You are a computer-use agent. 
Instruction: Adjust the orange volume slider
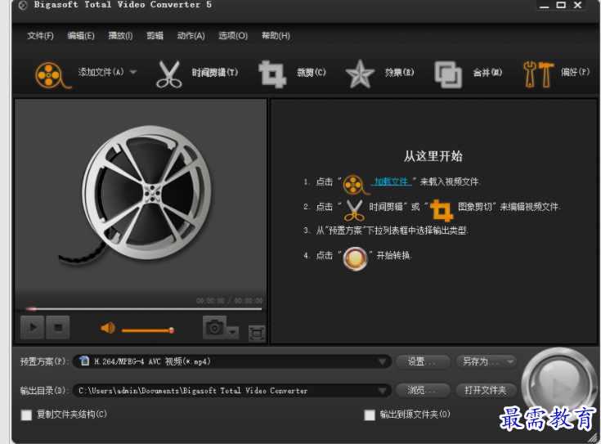click(148, 330)
